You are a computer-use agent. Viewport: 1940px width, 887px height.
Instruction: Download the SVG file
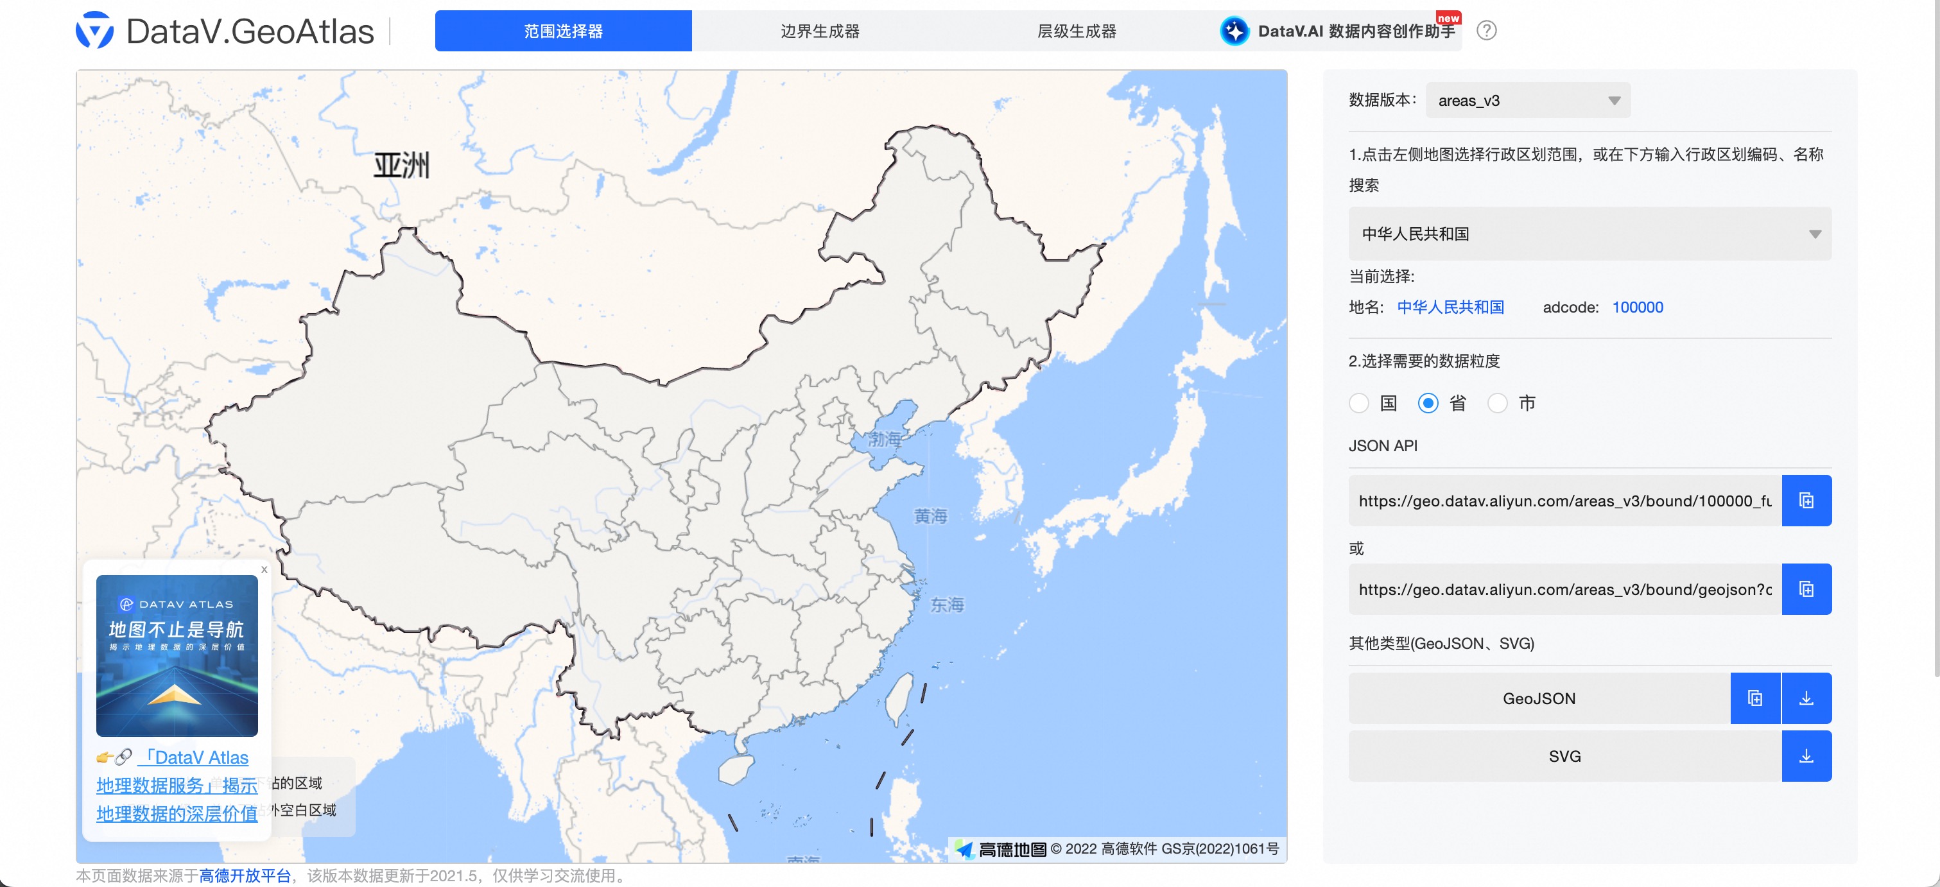(1806, 756)
